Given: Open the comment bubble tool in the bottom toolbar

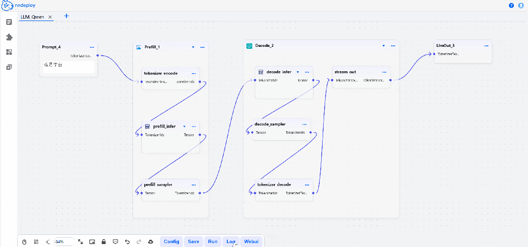Looking at the screenshot, I should [115, 242].
